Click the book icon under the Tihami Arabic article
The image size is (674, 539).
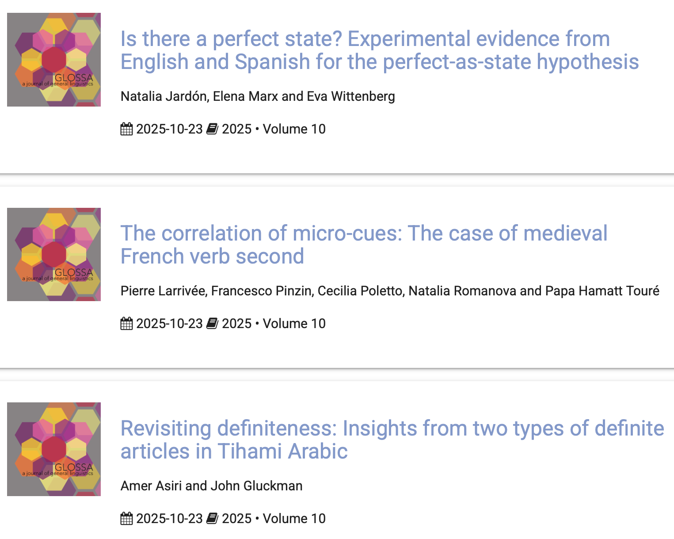click(x=213, y=518)
